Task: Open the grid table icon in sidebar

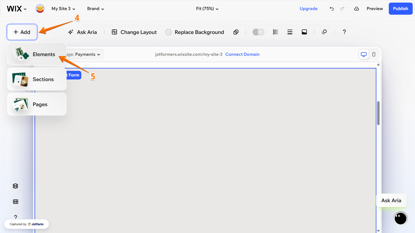Action: [x=16, y=202]
